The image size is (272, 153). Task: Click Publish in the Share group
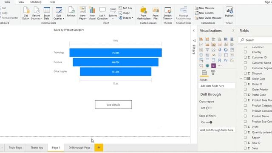coord(229,12)
